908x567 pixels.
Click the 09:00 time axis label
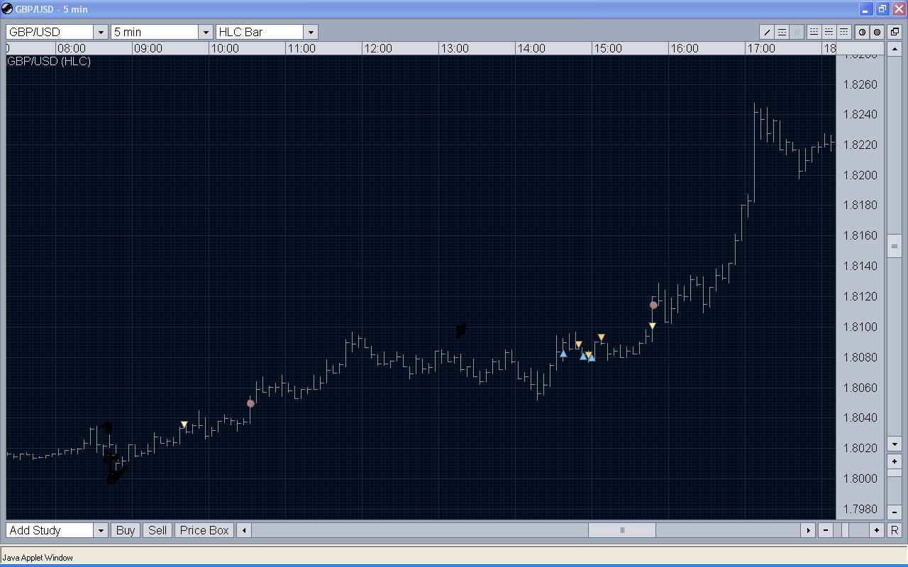[x=148, y=49]
